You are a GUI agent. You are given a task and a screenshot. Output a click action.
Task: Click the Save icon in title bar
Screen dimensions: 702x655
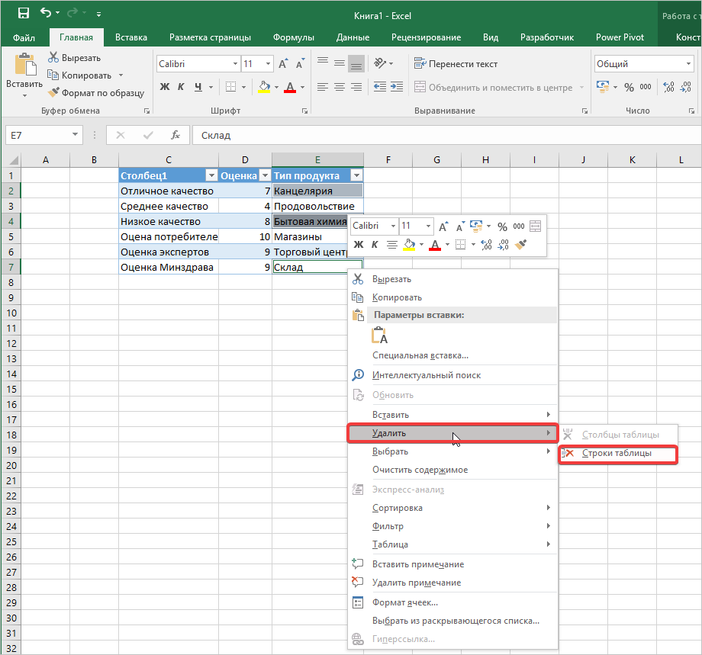(x=23, y=13)
